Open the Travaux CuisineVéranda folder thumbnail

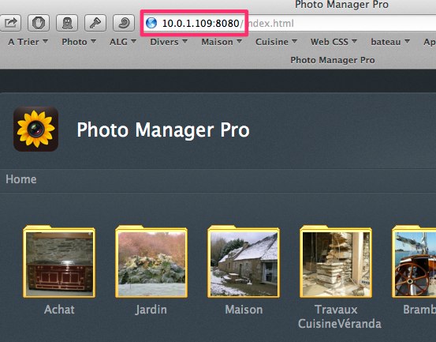coord(336,261)
